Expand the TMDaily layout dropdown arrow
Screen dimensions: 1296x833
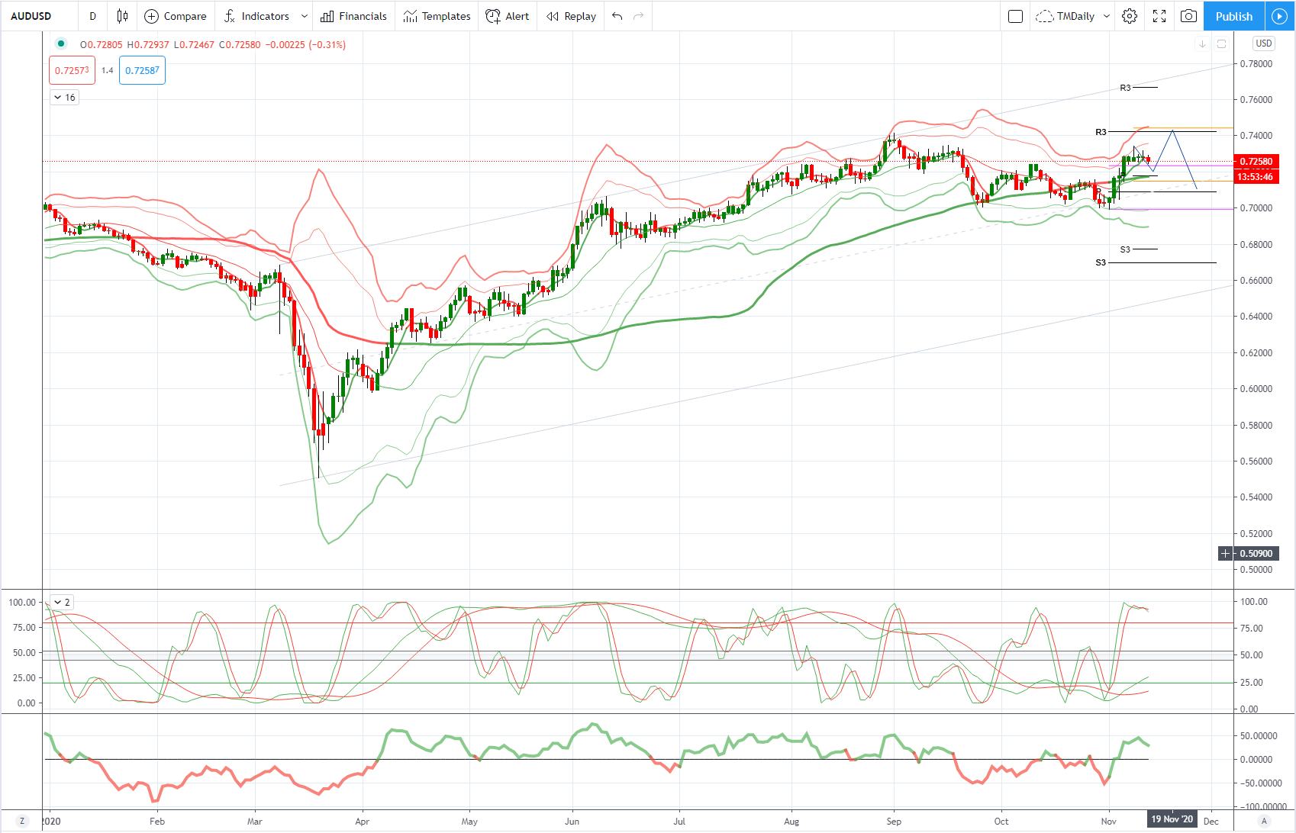coord(1107,16)
